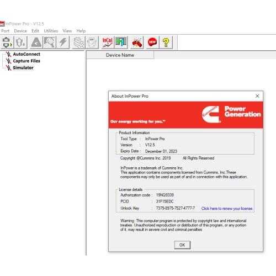Viewport: 276px width, 276px height.
Task: Click the Copyright @Cummins Inc. 2019 text
Action: [x=145, y=158]
